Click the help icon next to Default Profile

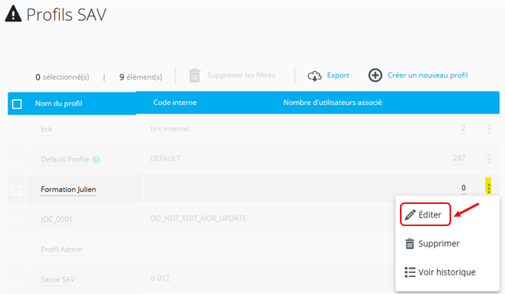tap(96, 160)
